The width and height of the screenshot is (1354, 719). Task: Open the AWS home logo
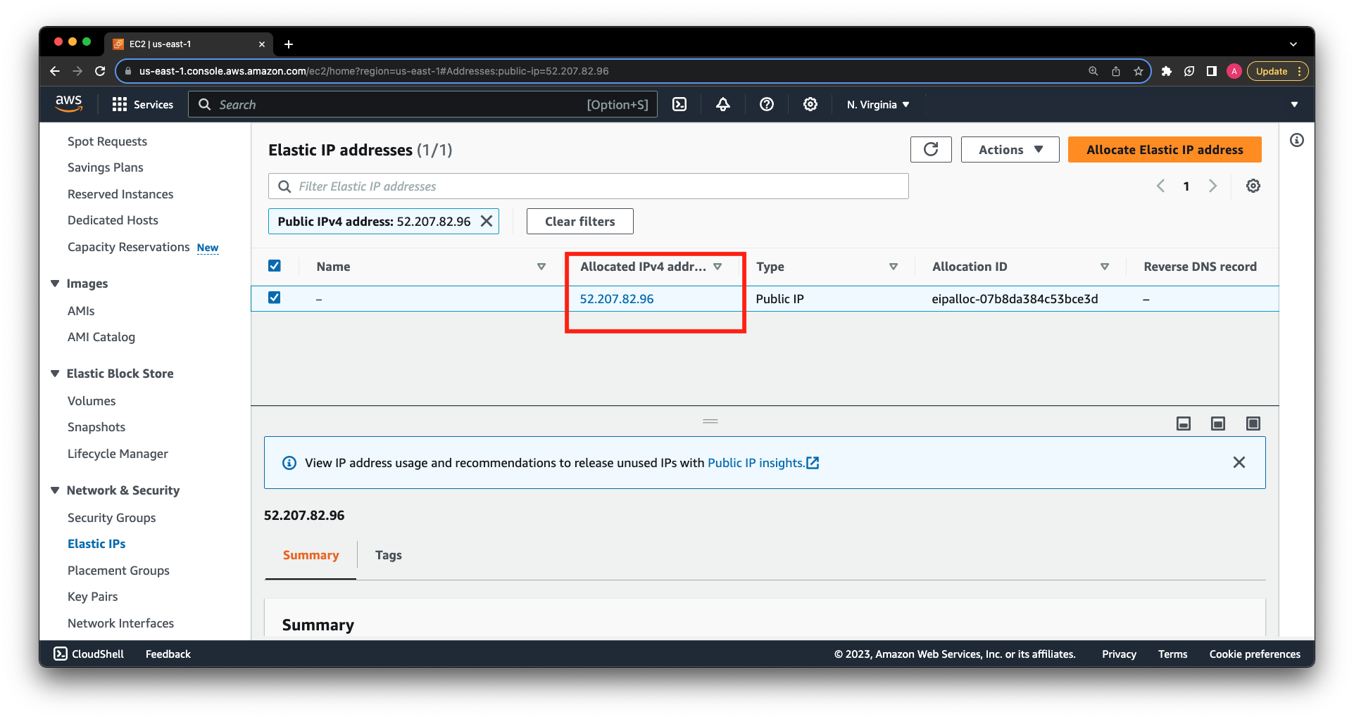(x=68, y=104)
